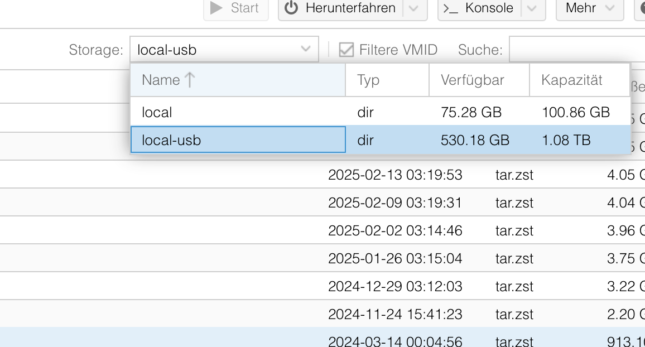The image size is (645, 347).
Task: Click the Herunterfahren power icon
Action: pyautogui.click(x=291, y=8)
